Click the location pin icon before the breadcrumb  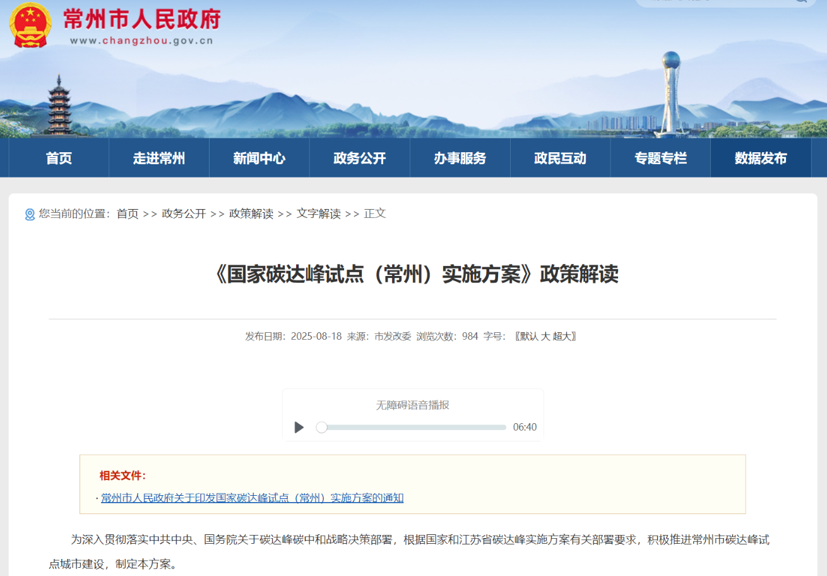click(x=29, y=214)
